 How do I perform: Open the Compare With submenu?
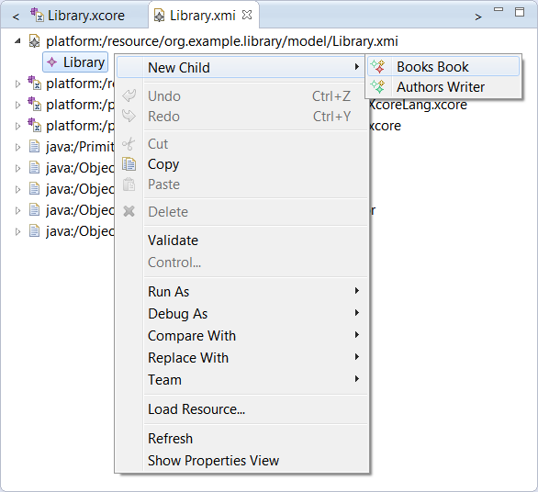[241, 336]
